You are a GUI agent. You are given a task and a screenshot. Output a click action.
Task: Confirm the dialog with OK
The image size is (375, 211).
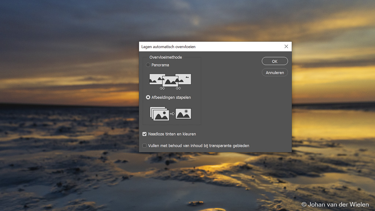[275, 61]
